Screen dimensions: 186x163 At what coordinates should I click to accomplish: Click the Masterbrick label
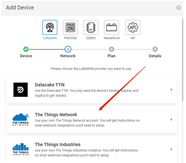click(112, 38)
